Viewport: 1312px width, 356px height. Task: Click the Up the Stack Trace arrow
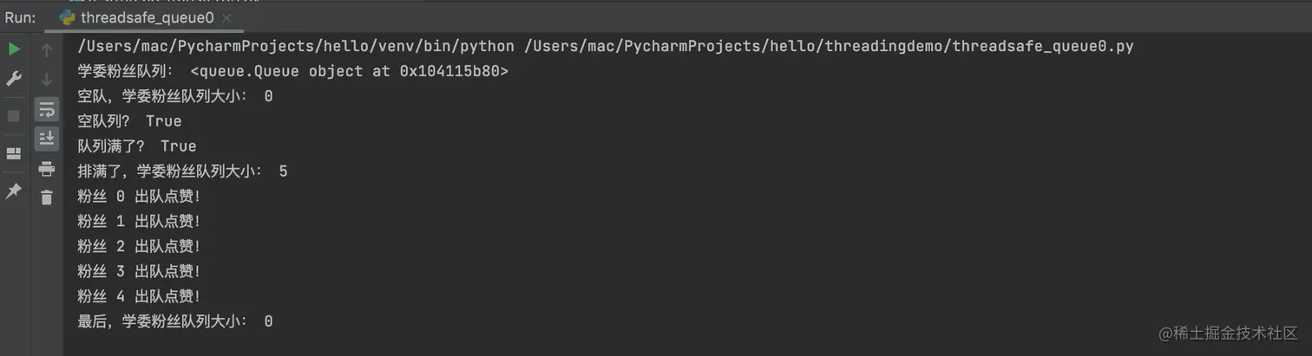47,50
